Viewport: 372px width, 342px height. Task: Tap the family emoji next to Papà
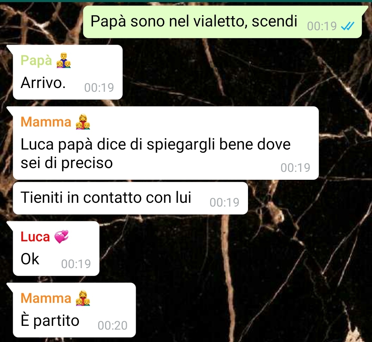pos(64,60)
